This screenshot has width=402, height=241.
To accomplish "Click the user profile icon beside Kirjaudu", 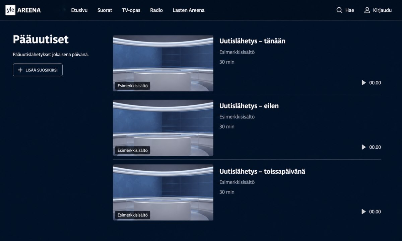I will click(367, 10).
